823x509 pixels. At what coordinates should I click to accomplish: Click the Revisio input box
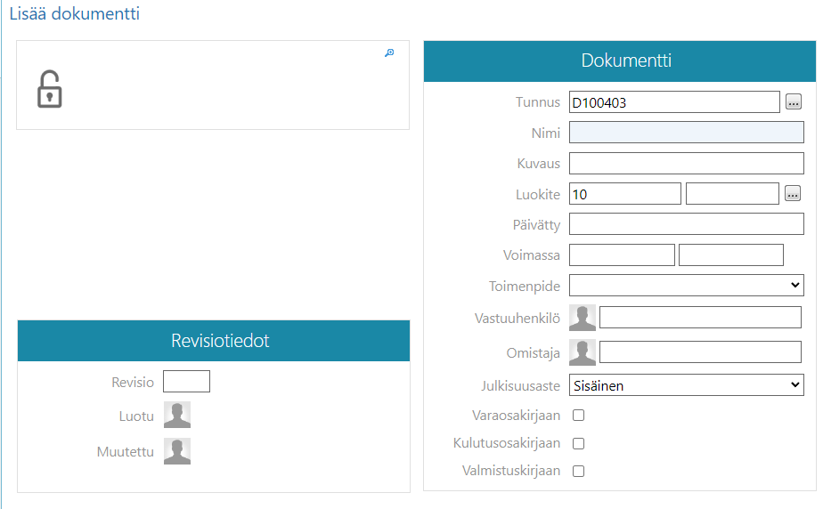click(x=186, y=382)
